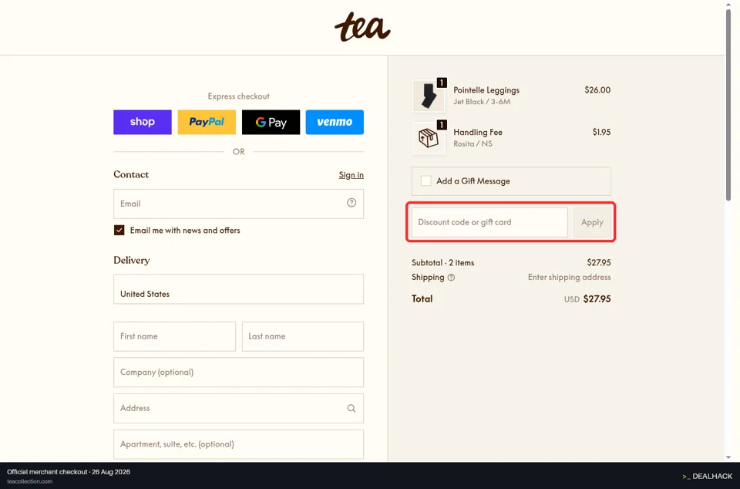
Task: Click the Rosita / NS variant text
Action: (x=473, y=144)
